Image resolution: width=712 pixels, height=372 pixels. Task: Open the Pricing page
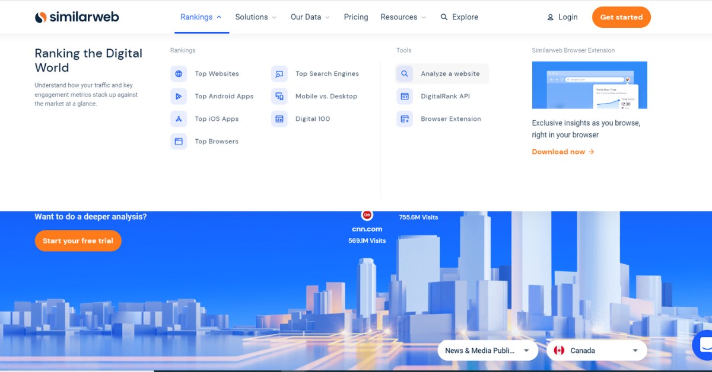[356, 17]
